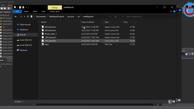Select MyReports in Jaspersoft Project Explorer
This screenshot has width=194, height=109.
[x=5, y=15]
